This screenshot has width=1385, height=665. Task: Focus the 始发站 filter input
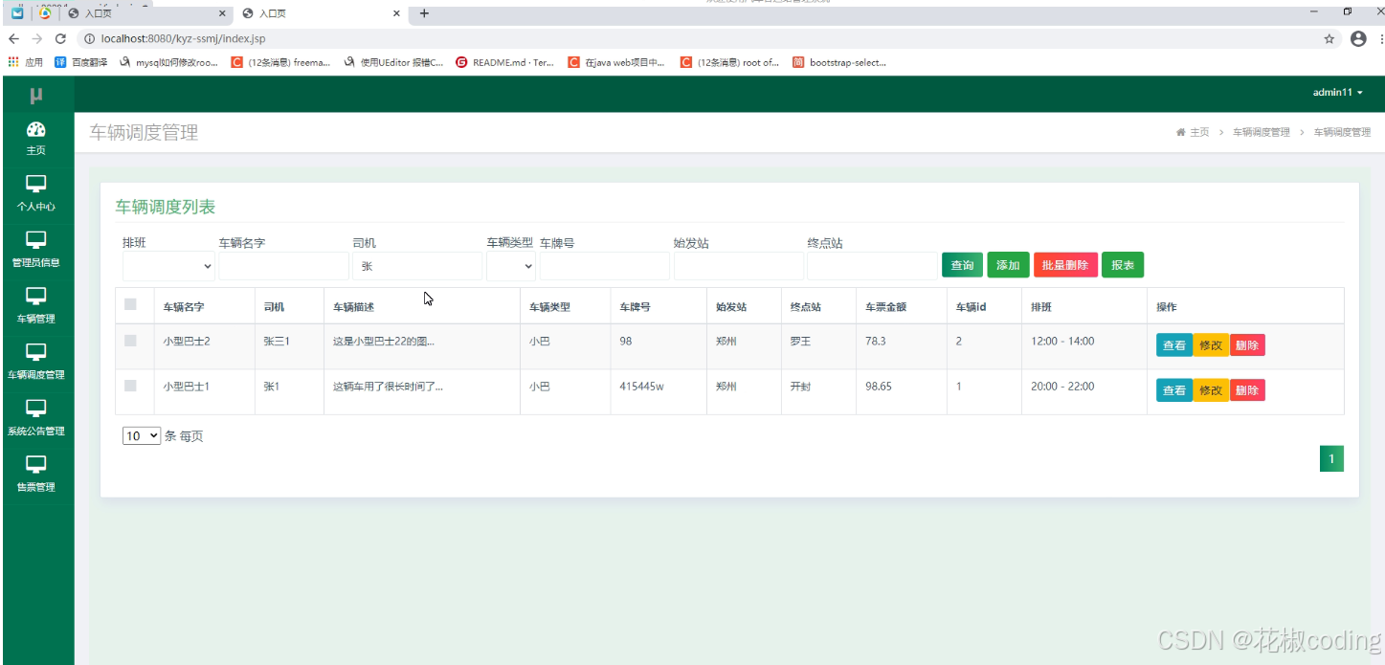[x=739, y=266]
